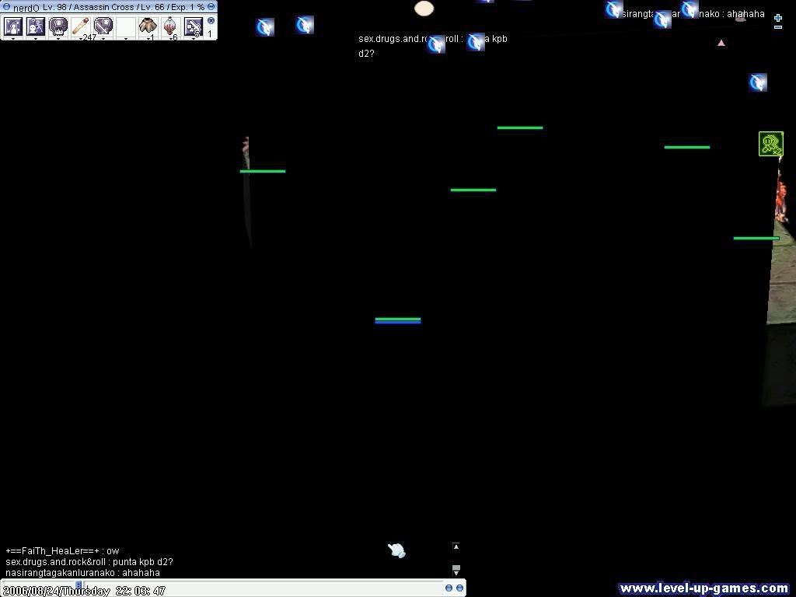Click rightmost round button on chat bar
796x597 pixels.
(x=459, y=588)
